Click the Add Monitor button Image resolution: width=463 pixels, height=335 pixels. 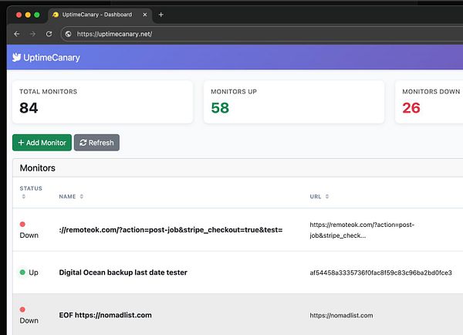click(42, 143)
